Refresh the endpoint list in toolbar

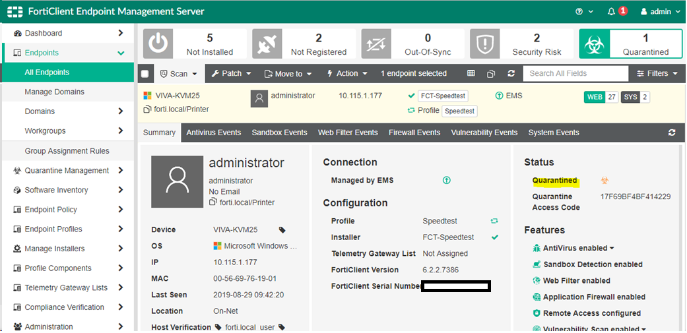(511, 74)
